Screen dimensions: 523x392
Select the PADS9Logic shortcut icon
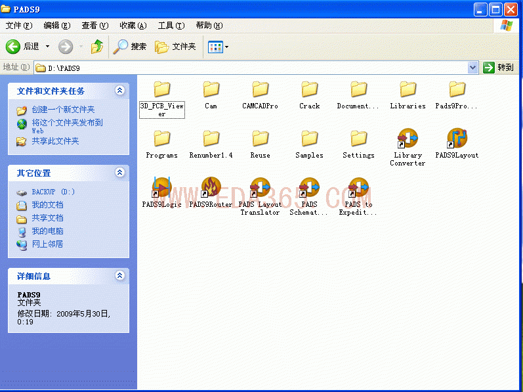[162, 187]
